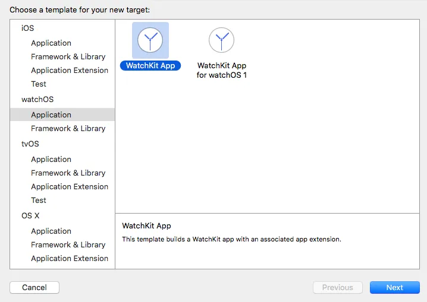The width and height of the screenshot is (427, 302).
Task: Select Framework & Library under tvOS
Action: pyautogui.click(x=68, y=173)
